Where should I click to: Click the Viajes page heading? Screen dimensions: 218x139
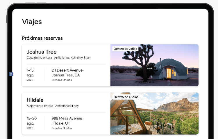pyautogui.click(x=32, y=22)
